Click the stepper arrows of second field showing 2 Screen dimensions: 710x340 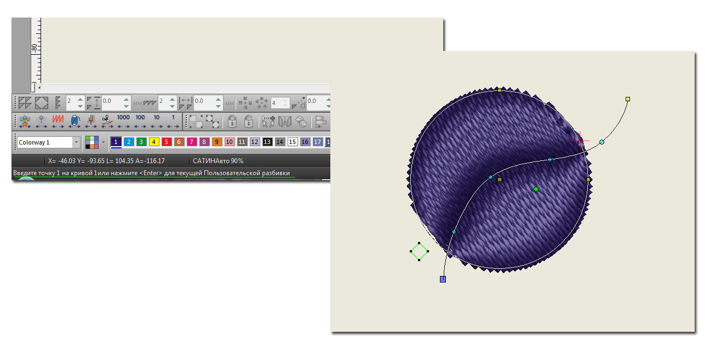pyautogui.click(x=172, y=102)
